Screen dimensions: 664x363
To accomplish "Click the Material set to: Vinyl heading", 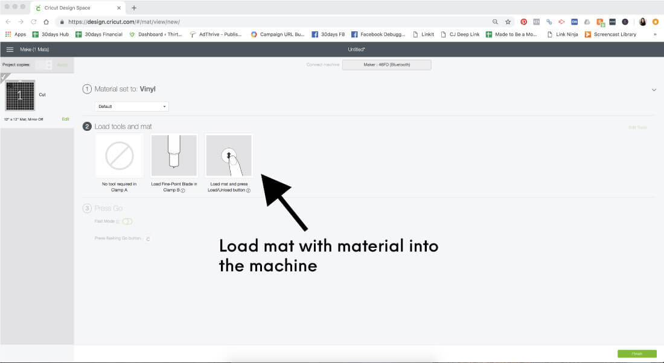I will point(125,89).
